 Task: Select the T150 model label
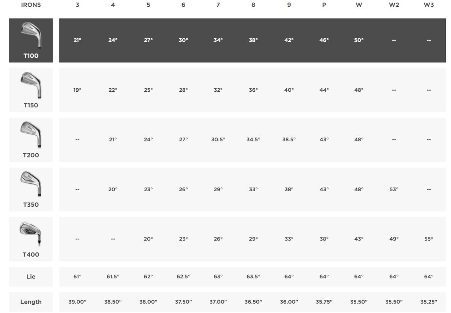click(31, 105)
